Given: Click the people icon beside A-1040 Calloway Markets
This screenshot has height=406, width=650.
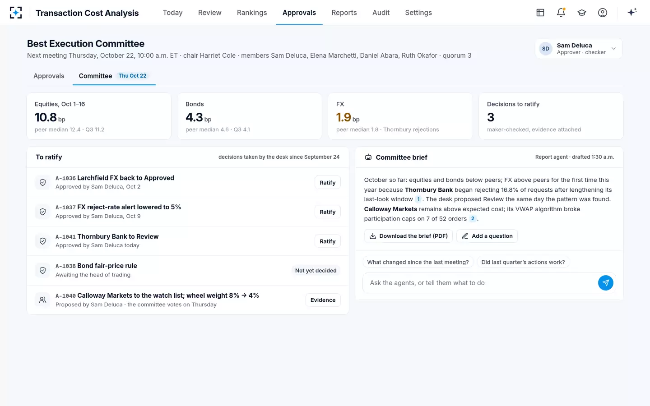Looking at the screenshot, I should [x=42, y=300].
